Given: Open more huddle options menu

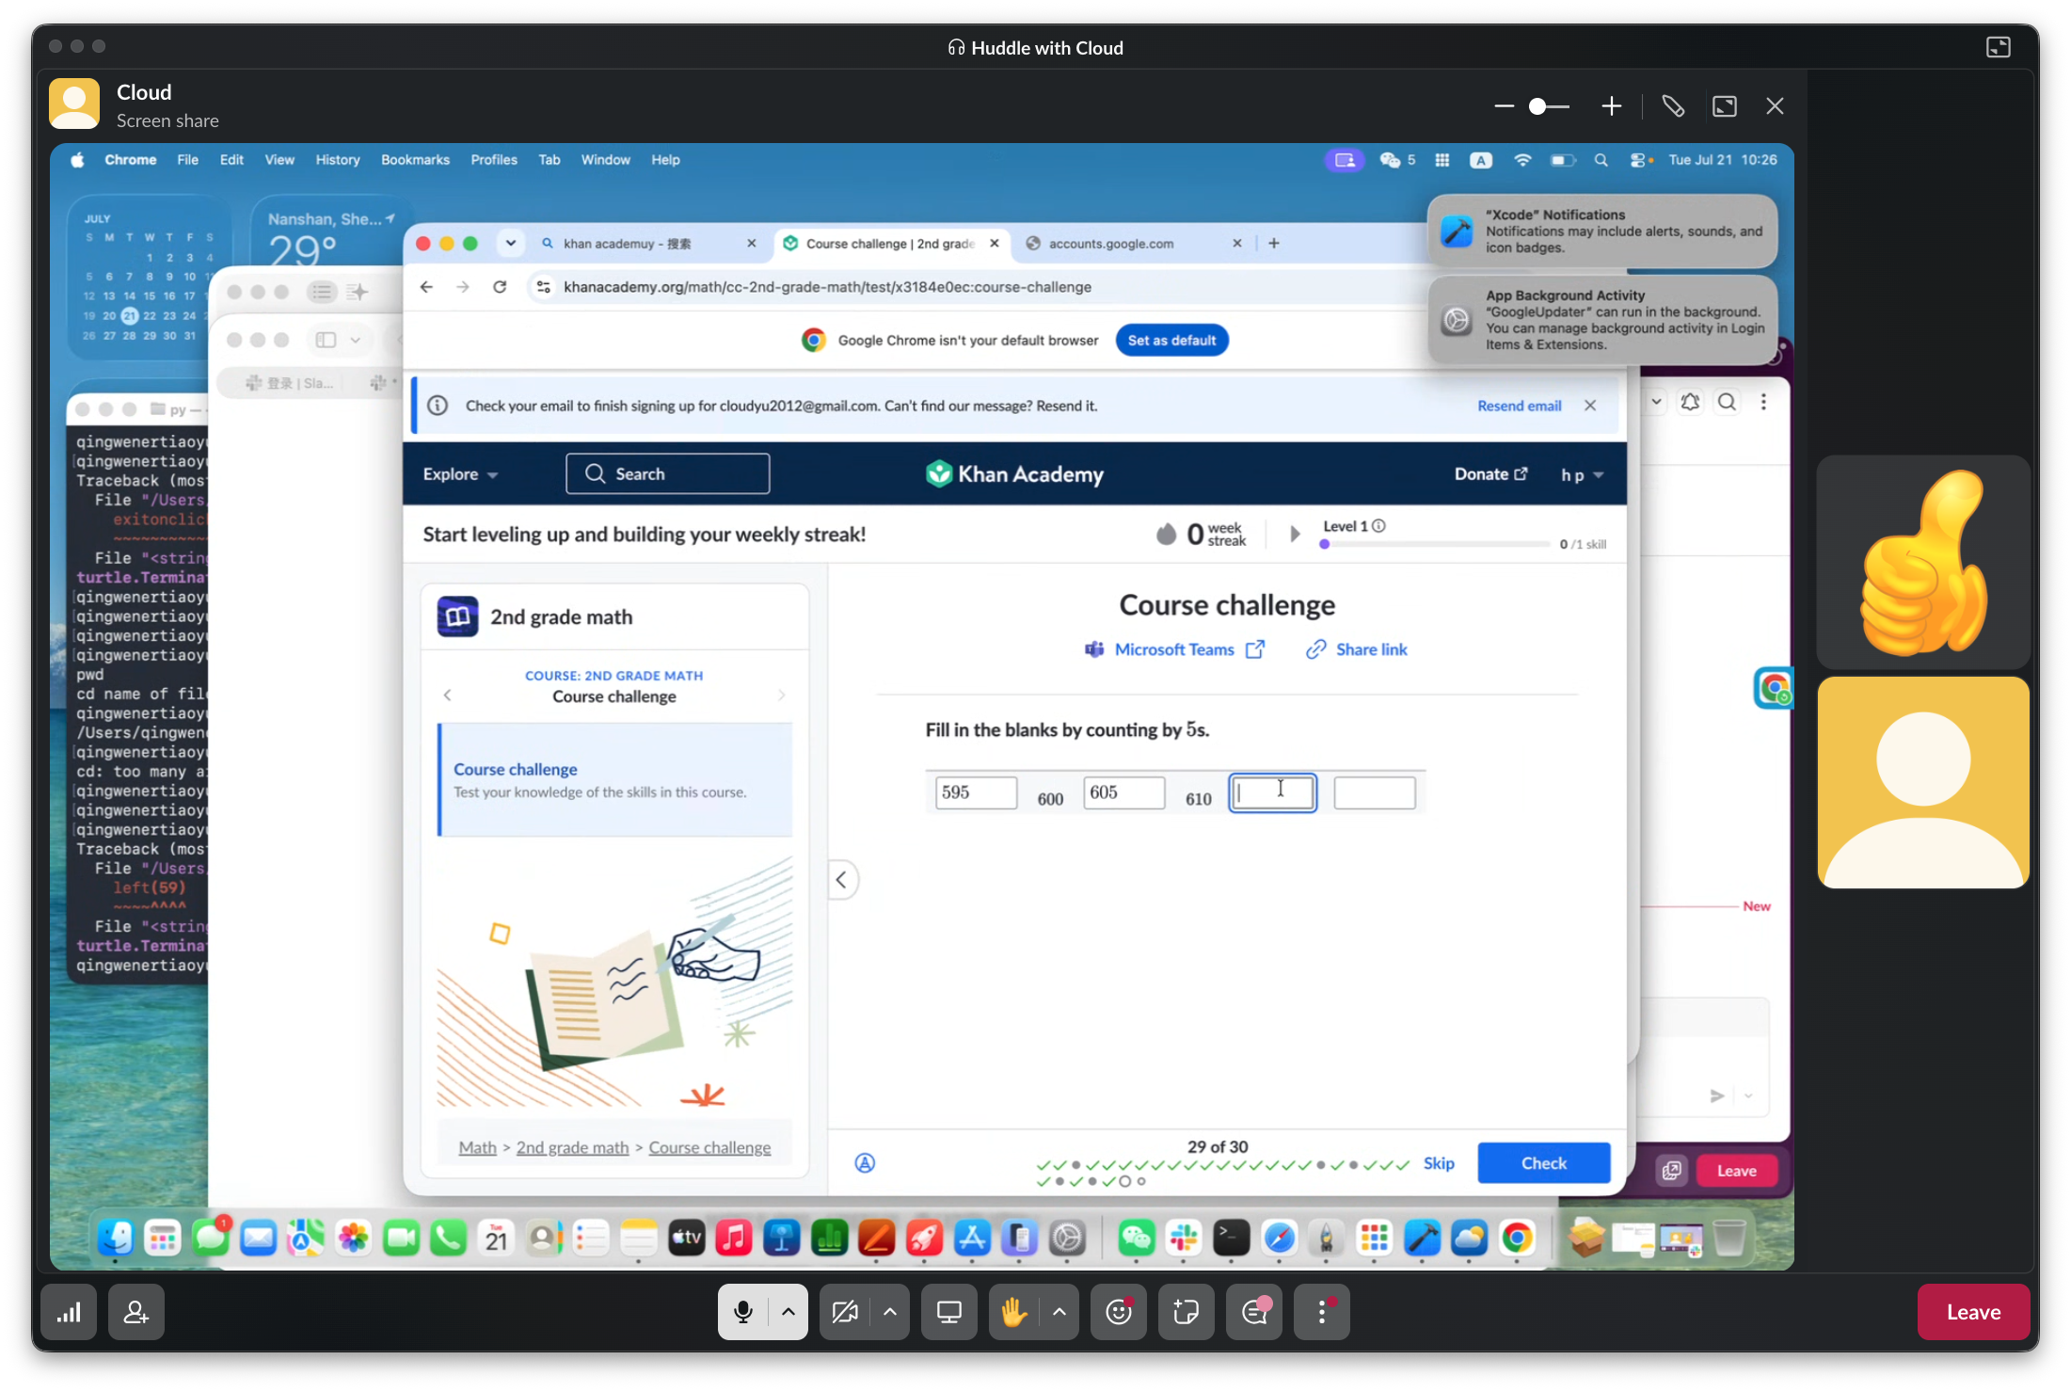Looking at the screenshot, I should (x=1322, y=1312).
